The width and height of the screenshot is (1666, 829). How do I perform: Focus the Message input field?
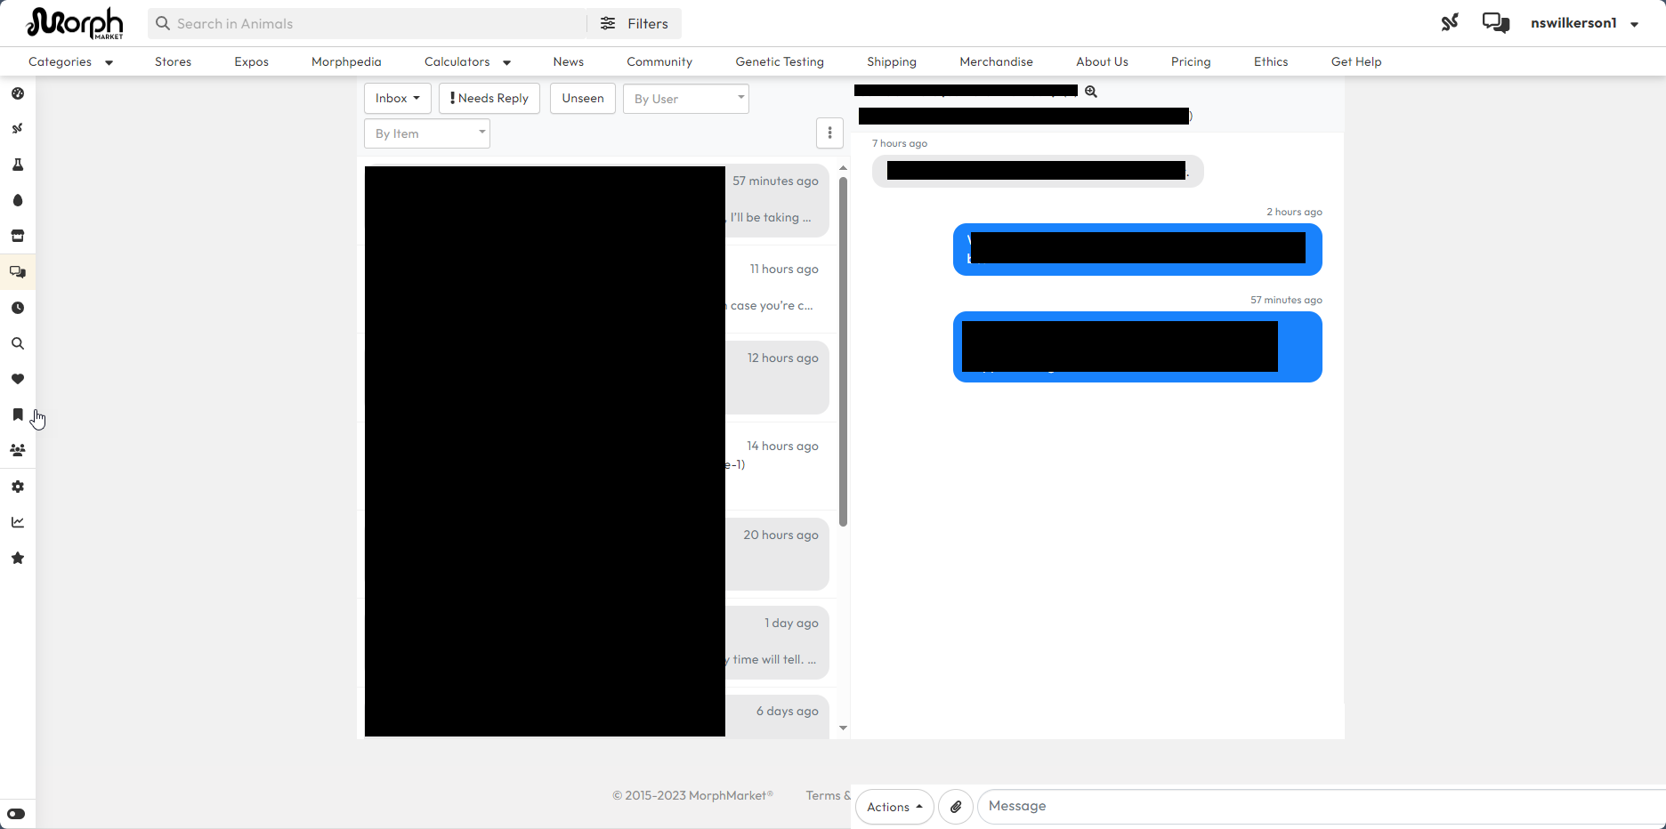(x=1322, y=807)
